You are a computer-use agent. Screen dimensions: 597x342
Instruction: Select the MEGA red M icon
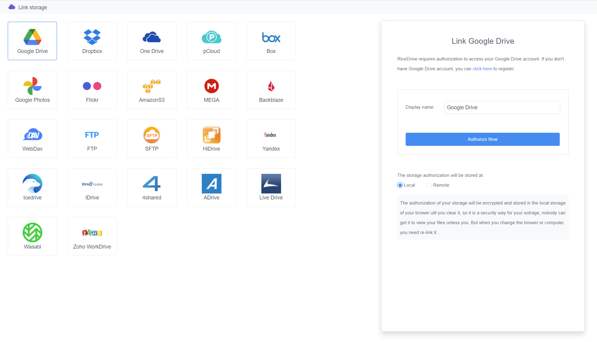point(211,86)
